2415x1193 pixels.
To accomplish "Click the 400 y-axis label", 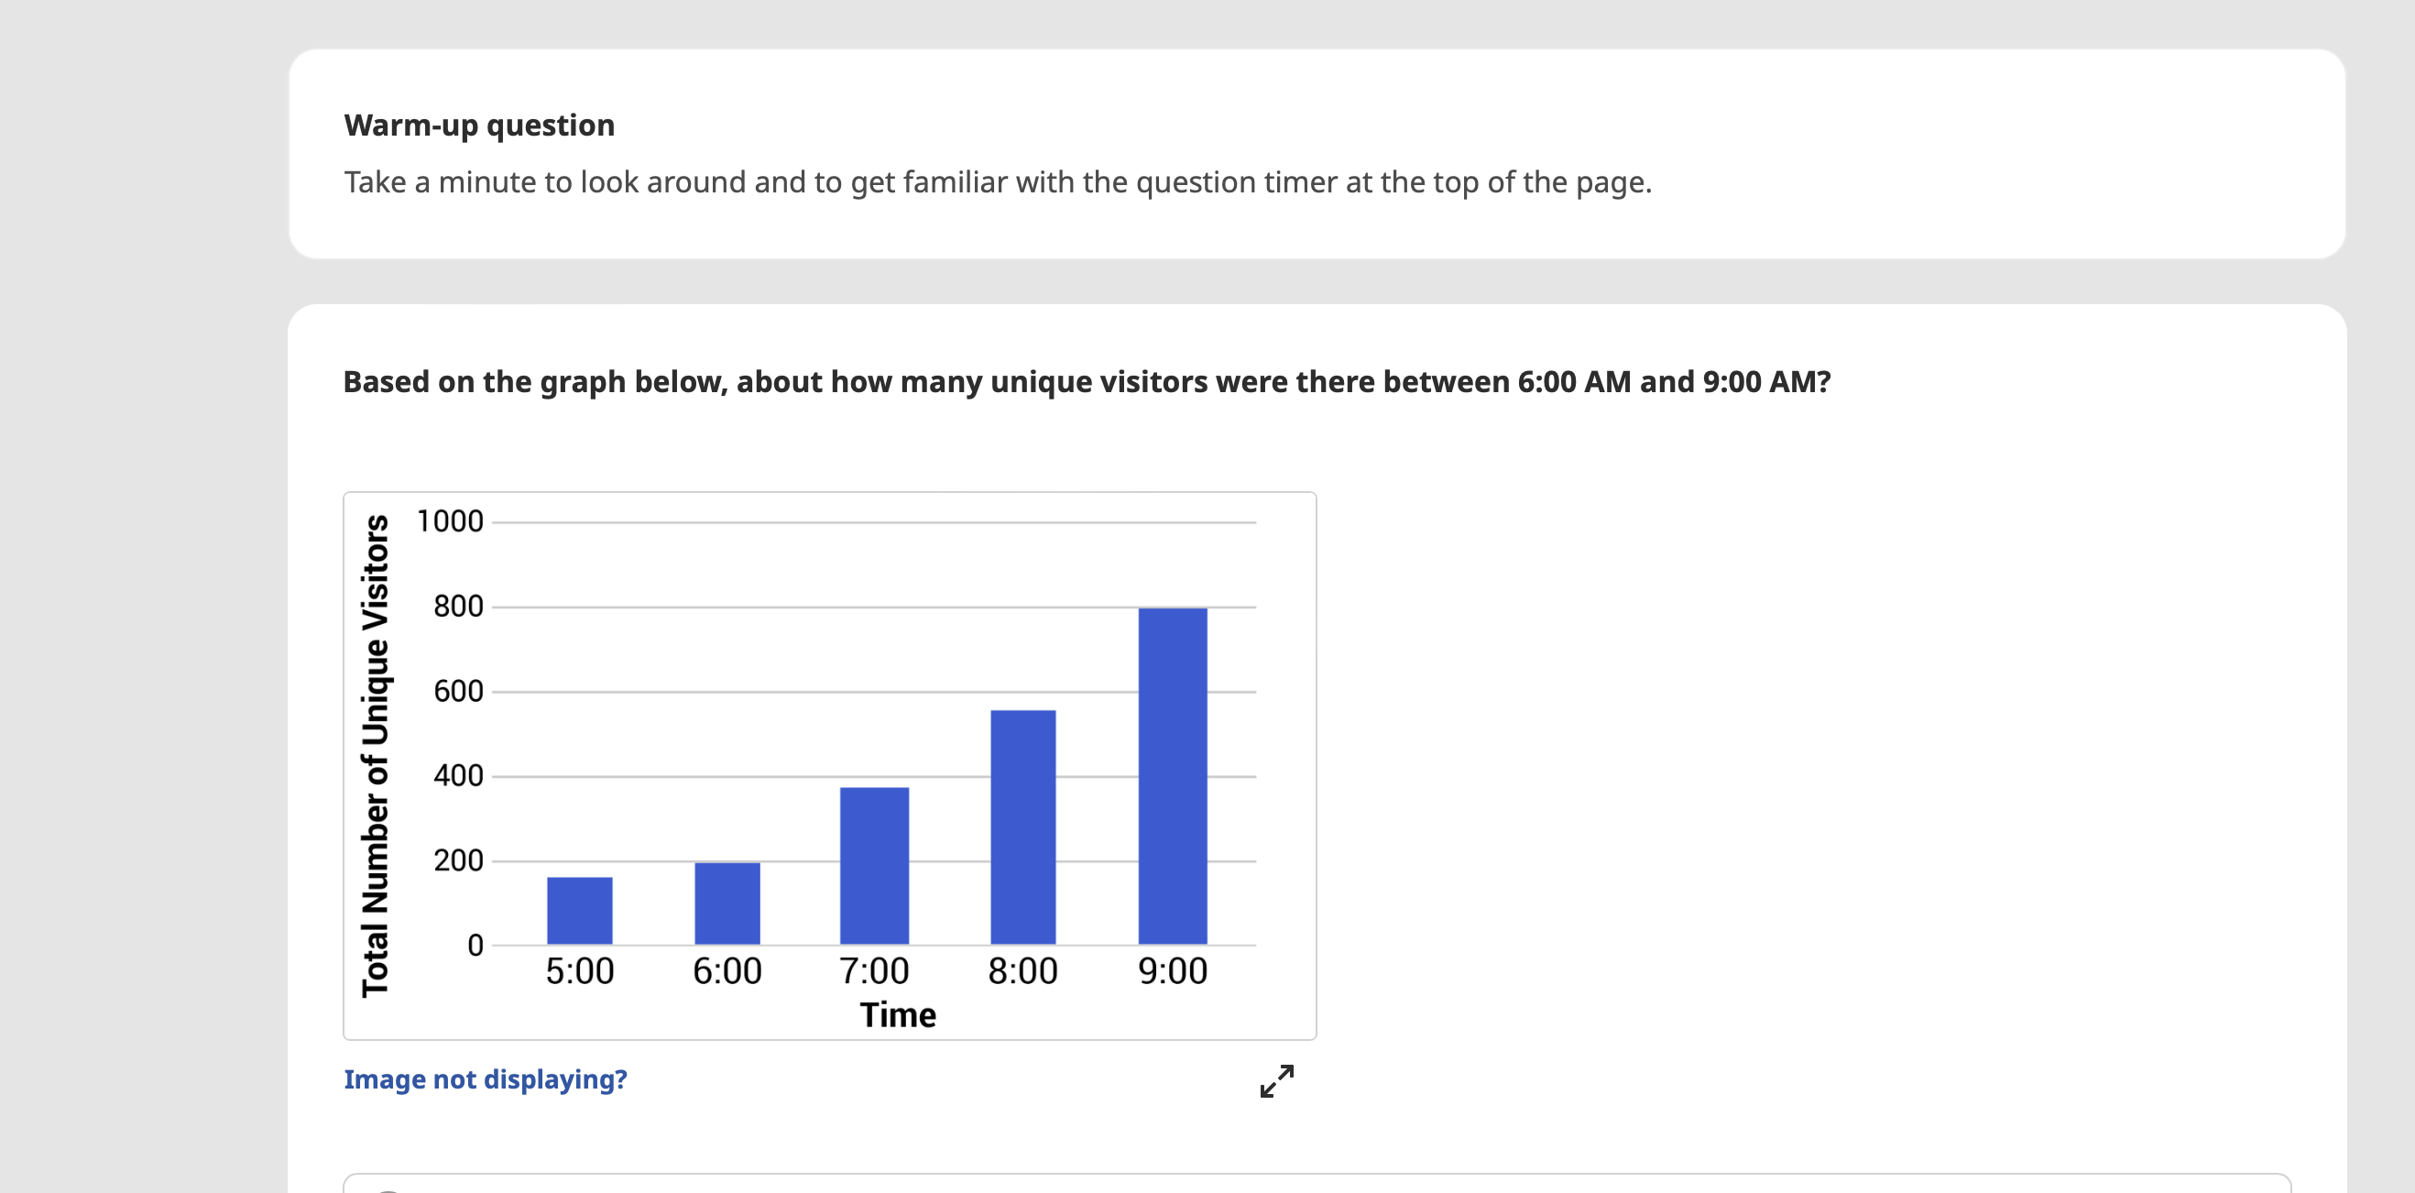I will pos(457,776).
